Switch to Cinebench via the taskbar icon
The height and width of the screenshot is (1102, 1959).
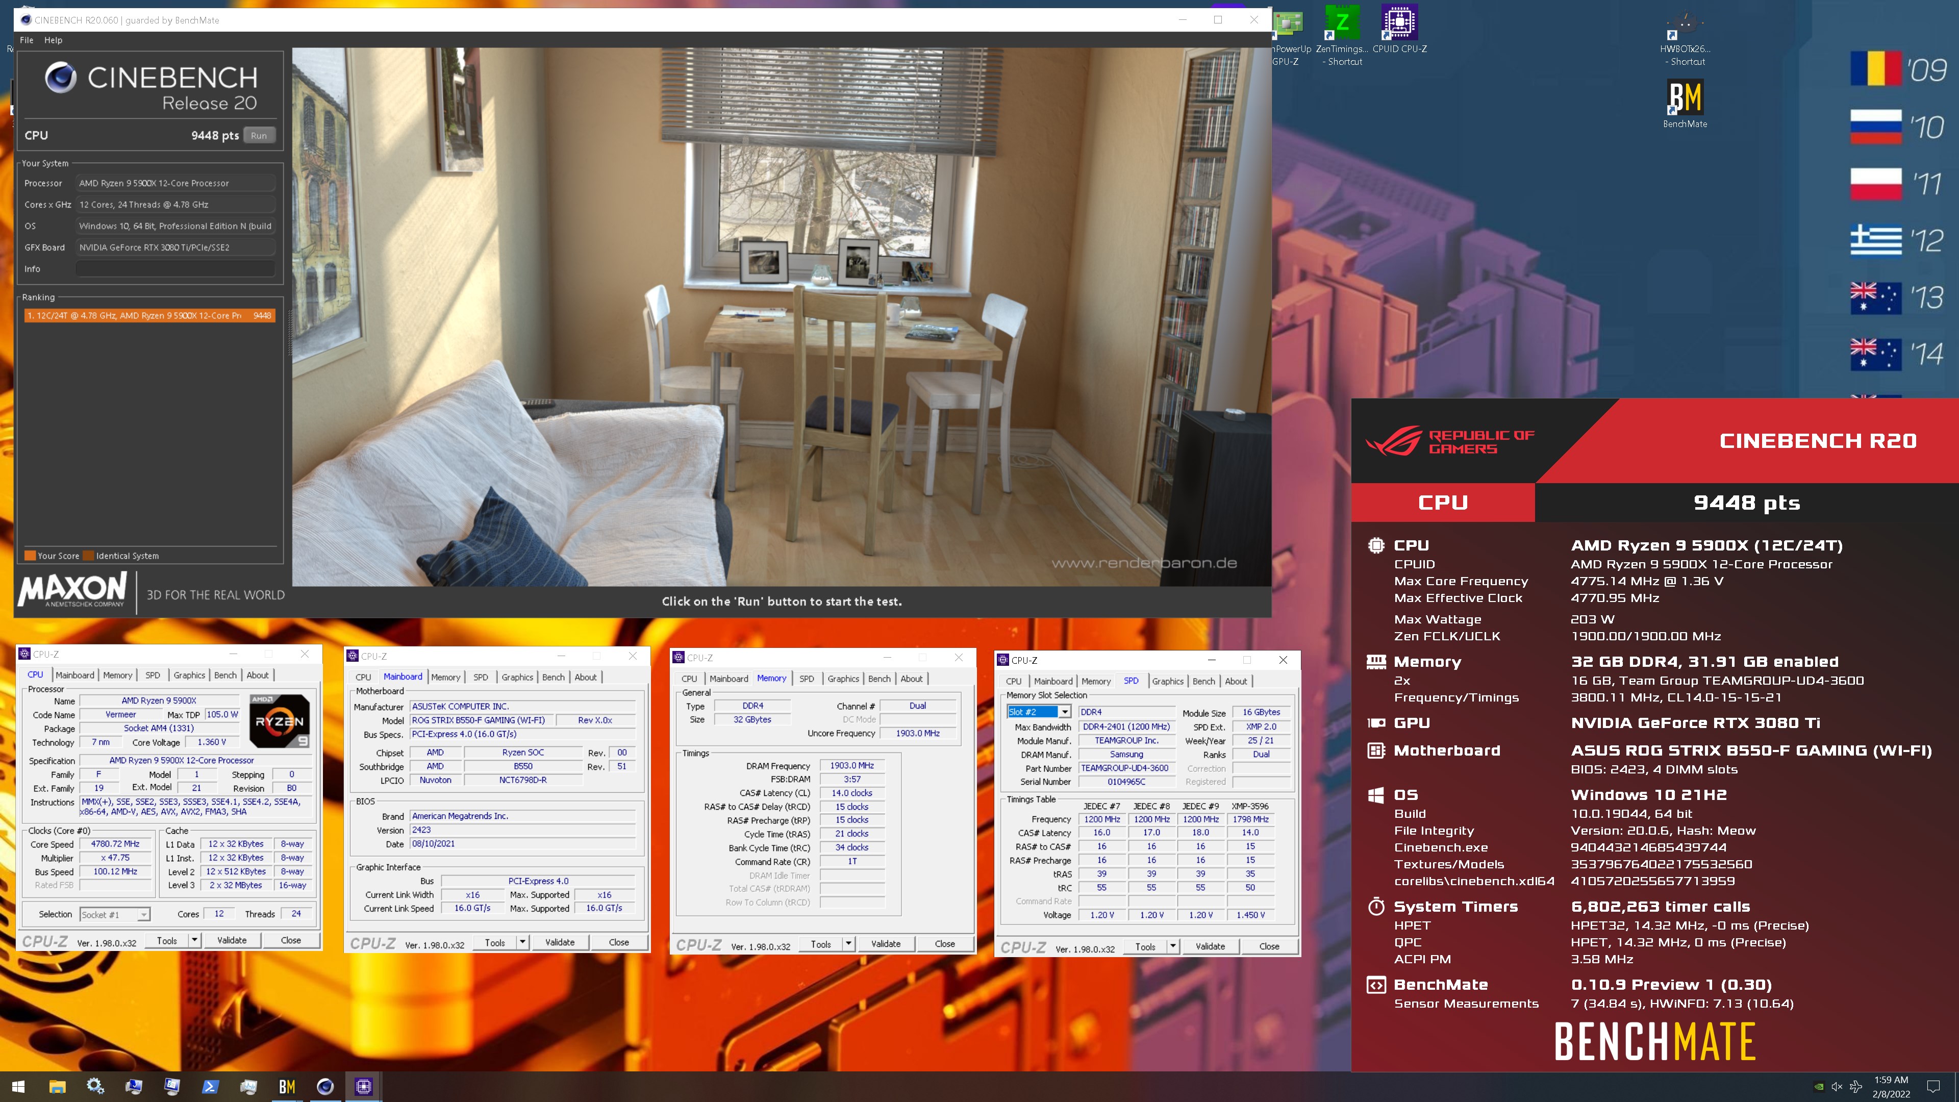pyautogui.click(x=325, y=1087)
